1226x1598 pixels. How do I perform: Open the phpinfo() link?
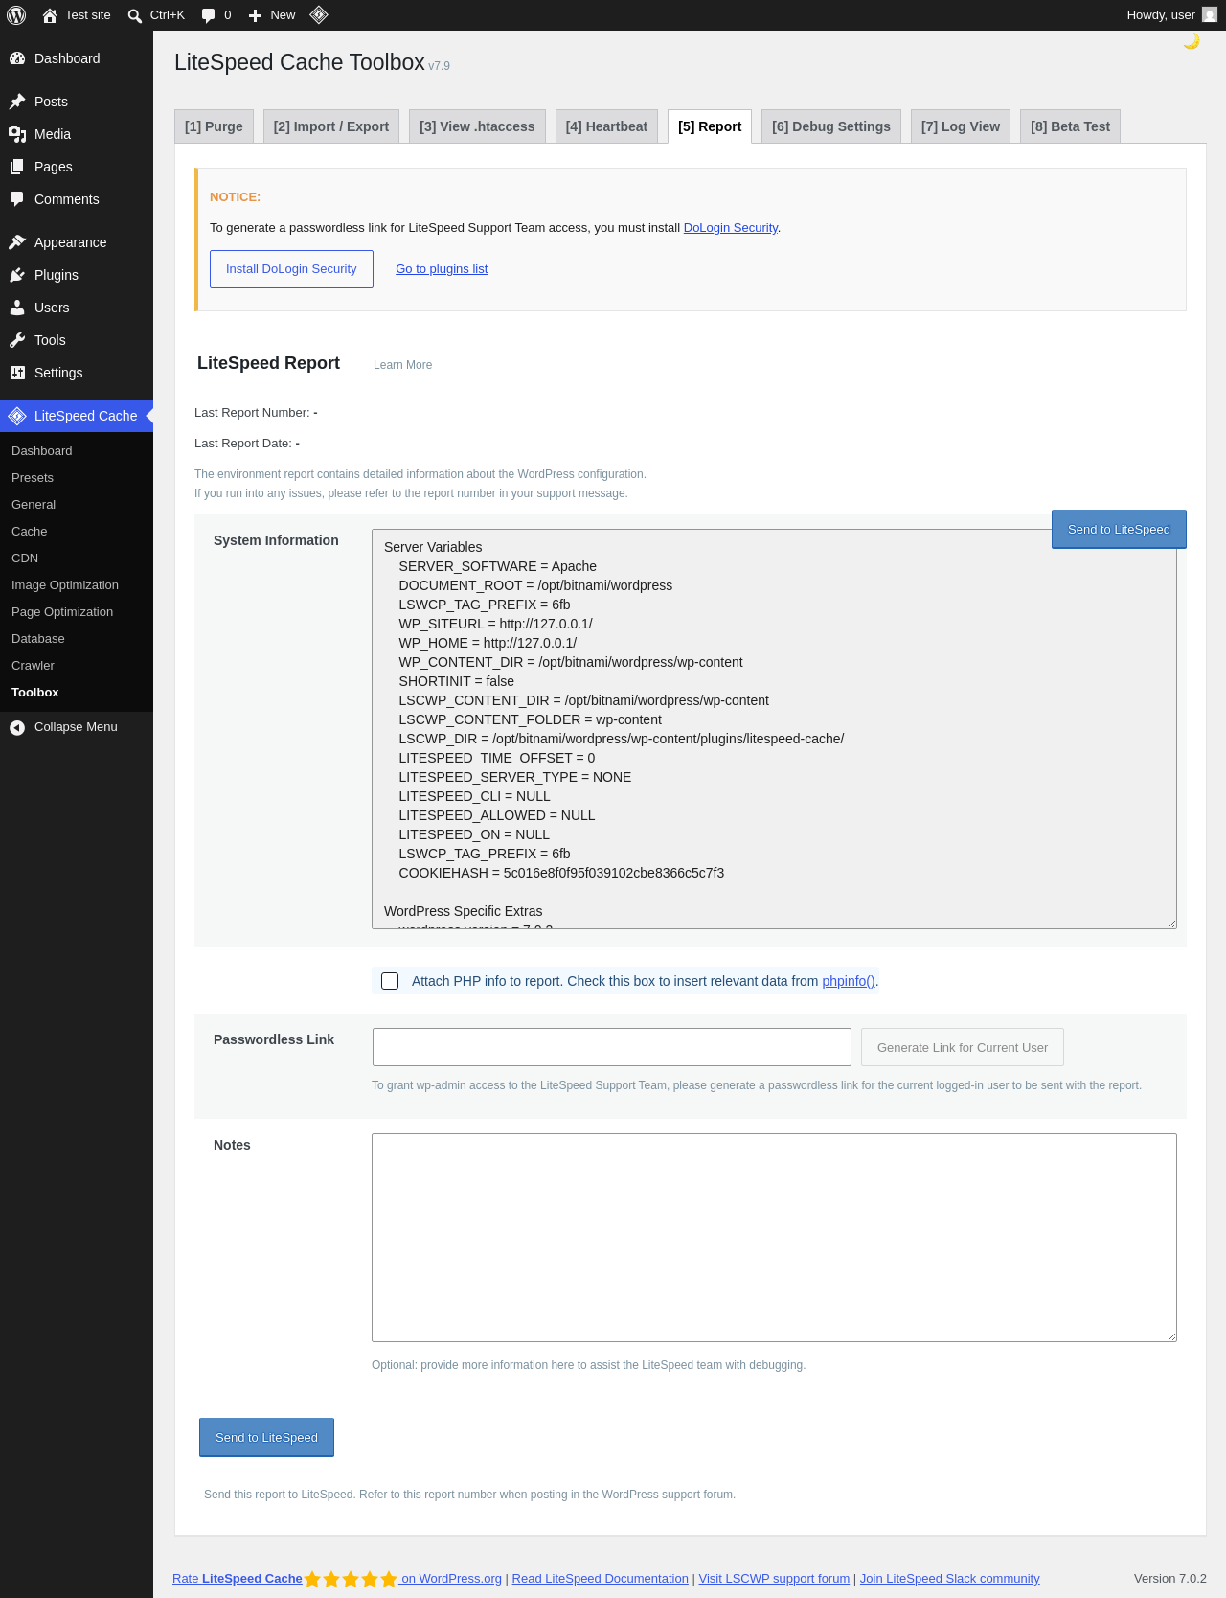(x=849, y=981)
